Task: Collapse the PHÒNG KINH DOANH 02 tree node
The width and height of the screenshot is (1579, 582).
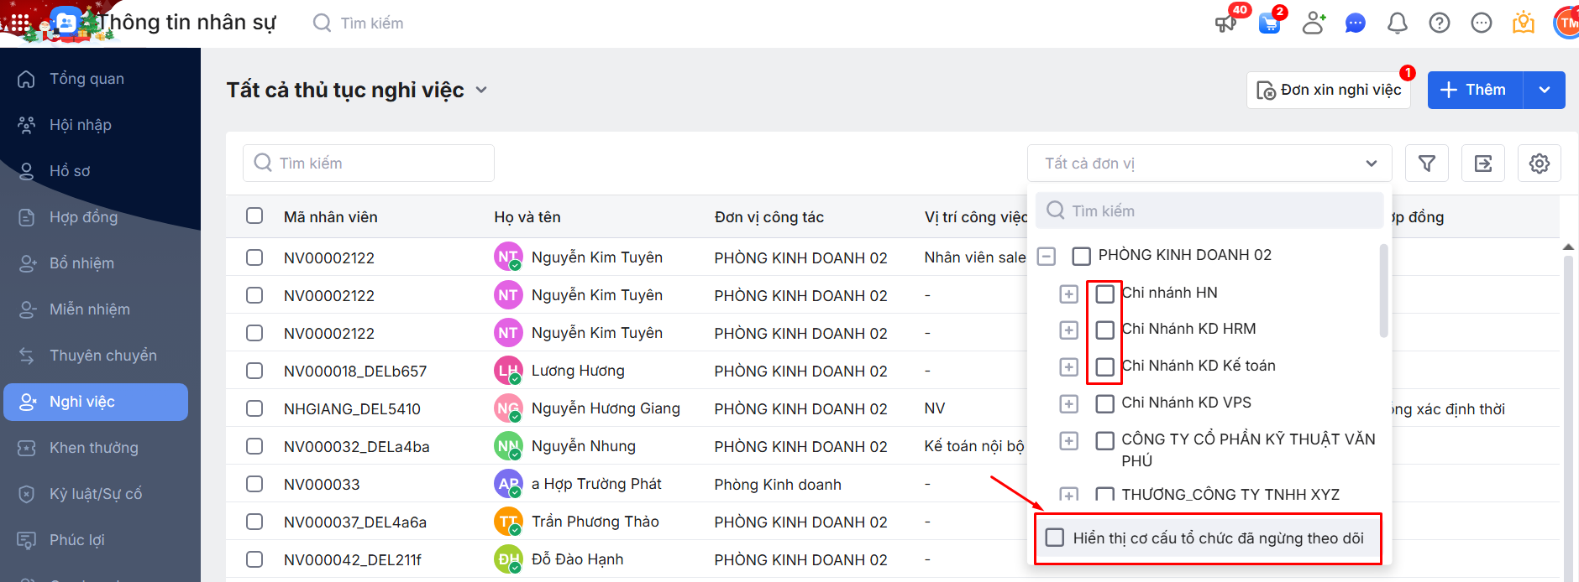Action: [x=1047, y=256]
